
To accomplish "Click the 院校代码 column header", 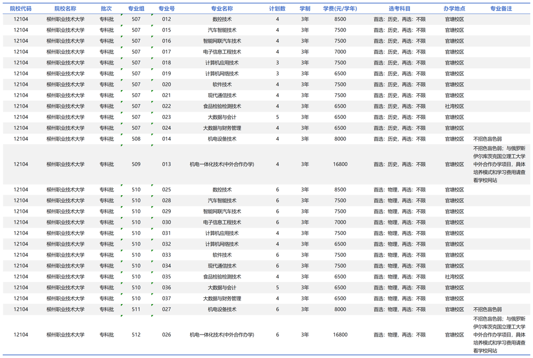I will coord(21,9).
